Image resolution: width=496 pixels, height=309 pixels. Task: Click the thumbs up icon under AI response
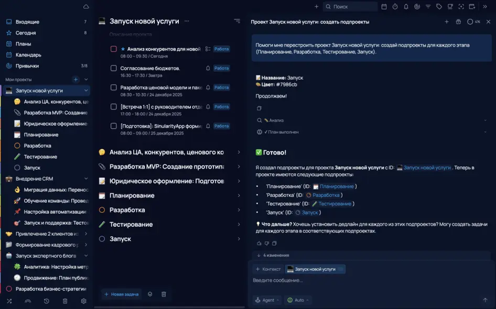click(258, 243)
